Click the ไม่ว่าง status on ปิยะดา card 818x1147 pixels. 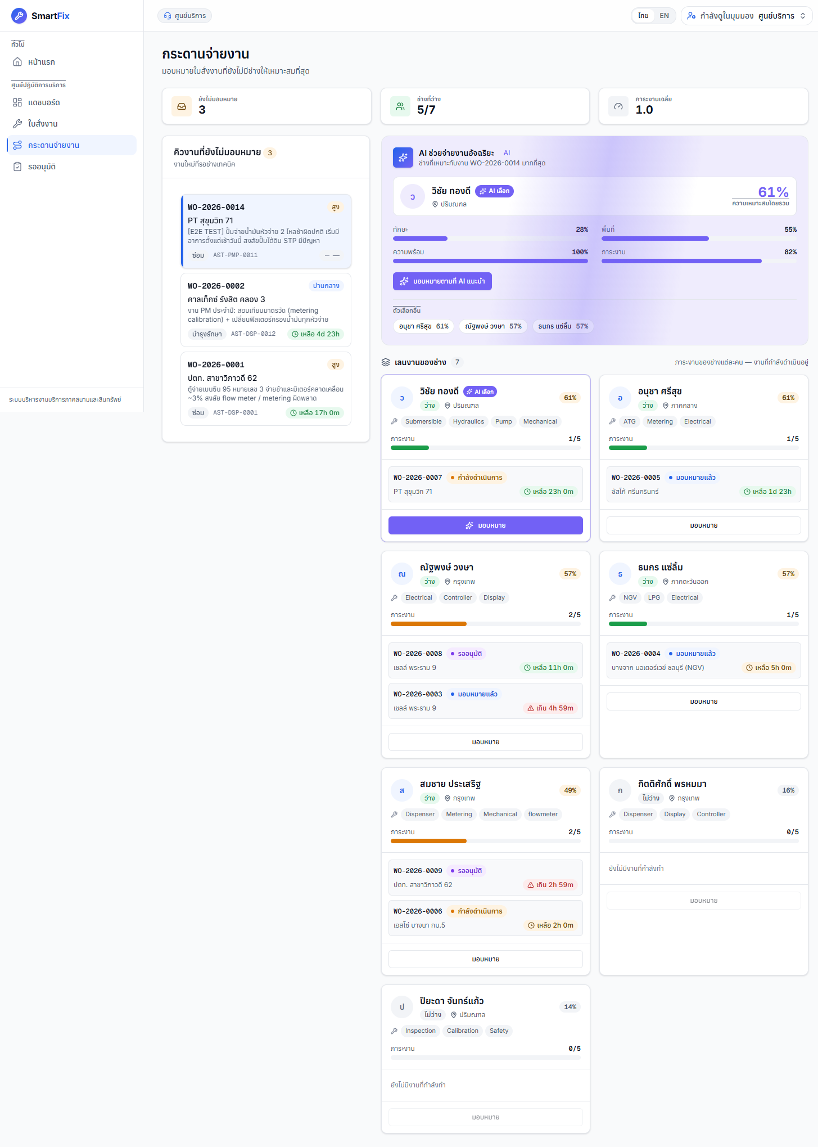click(433, 1015)
